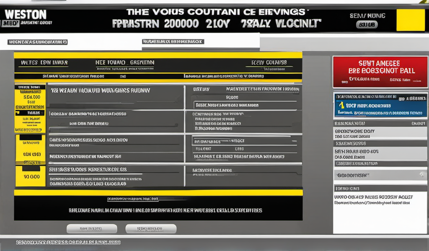429x251 pixels.
Task: Click the red promotional banner in the right sidebar
Action: pos(380,72)
